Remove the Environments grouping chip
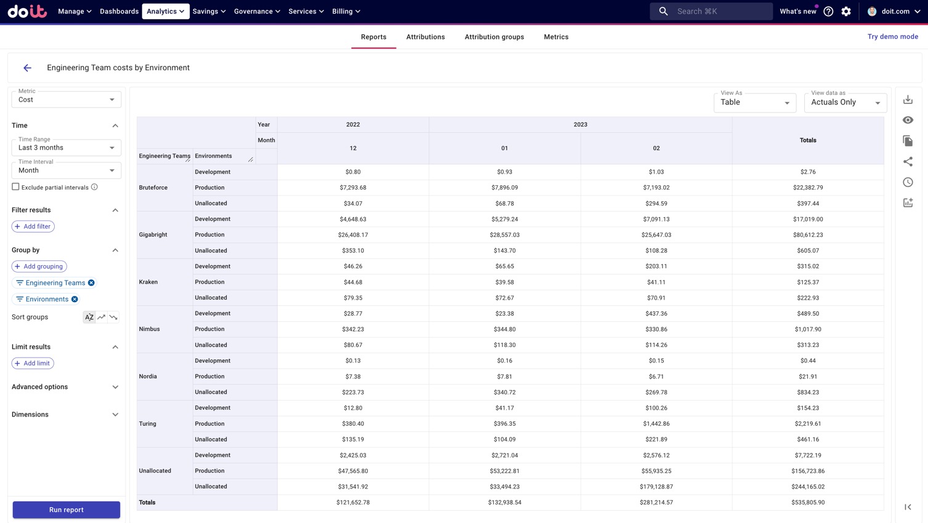Screen dimensions: 928x523 75,299
